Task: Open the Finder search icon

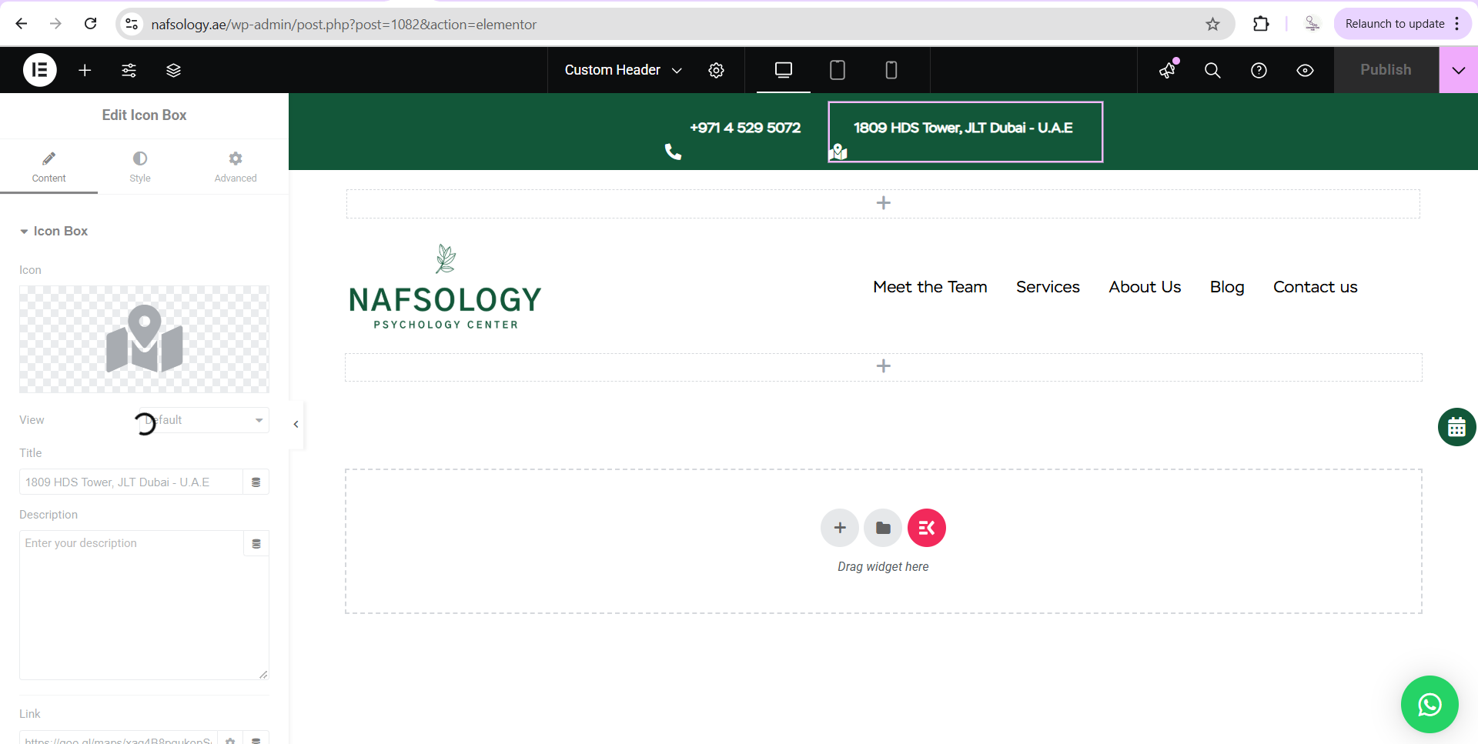Action: tap(1212, 70)
